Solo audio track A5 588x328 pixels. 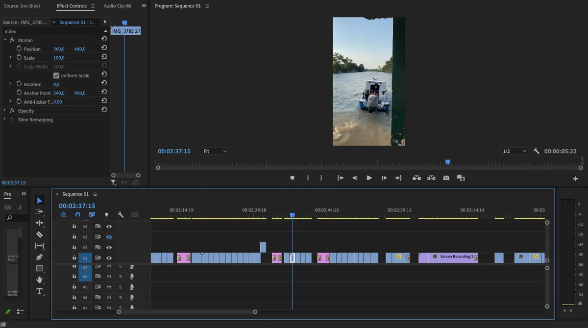120,287
